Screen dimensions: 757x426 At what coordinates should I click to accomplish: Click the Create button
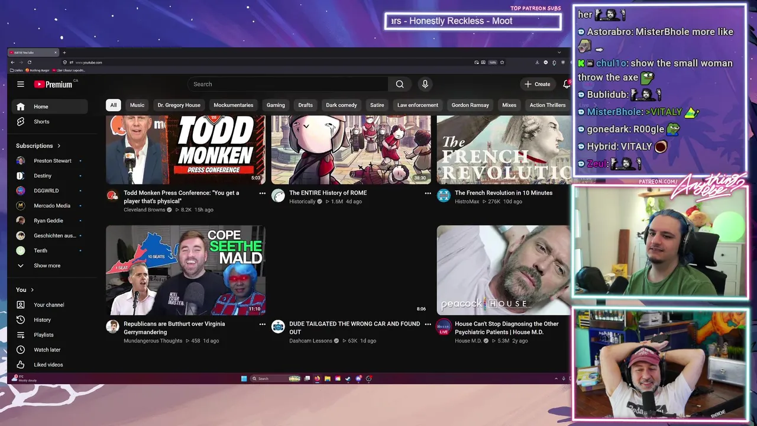pyautogui.click(x=538, y=84)
